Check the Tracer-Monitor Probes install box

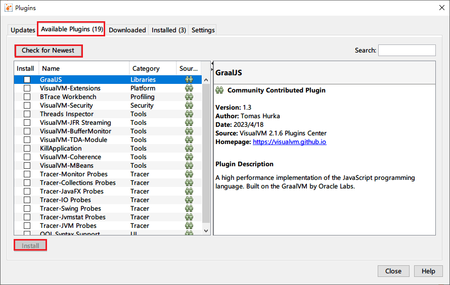[27, 174]
